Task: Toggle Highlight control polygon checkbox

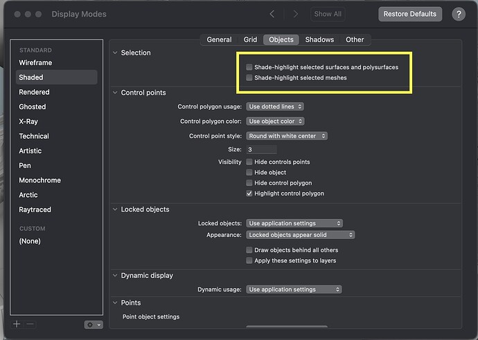Action: point(249,193)
